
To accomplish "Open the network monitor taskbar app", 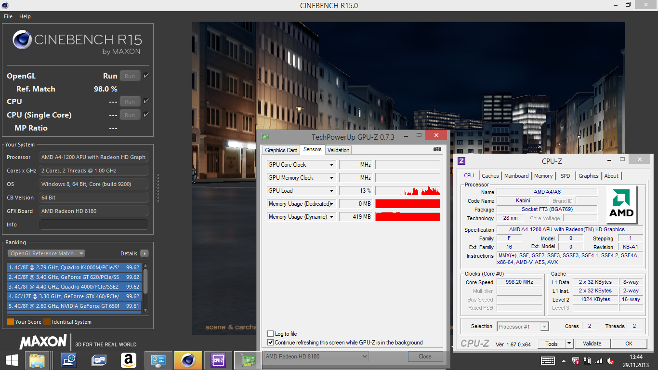I will tap(69, 360).
